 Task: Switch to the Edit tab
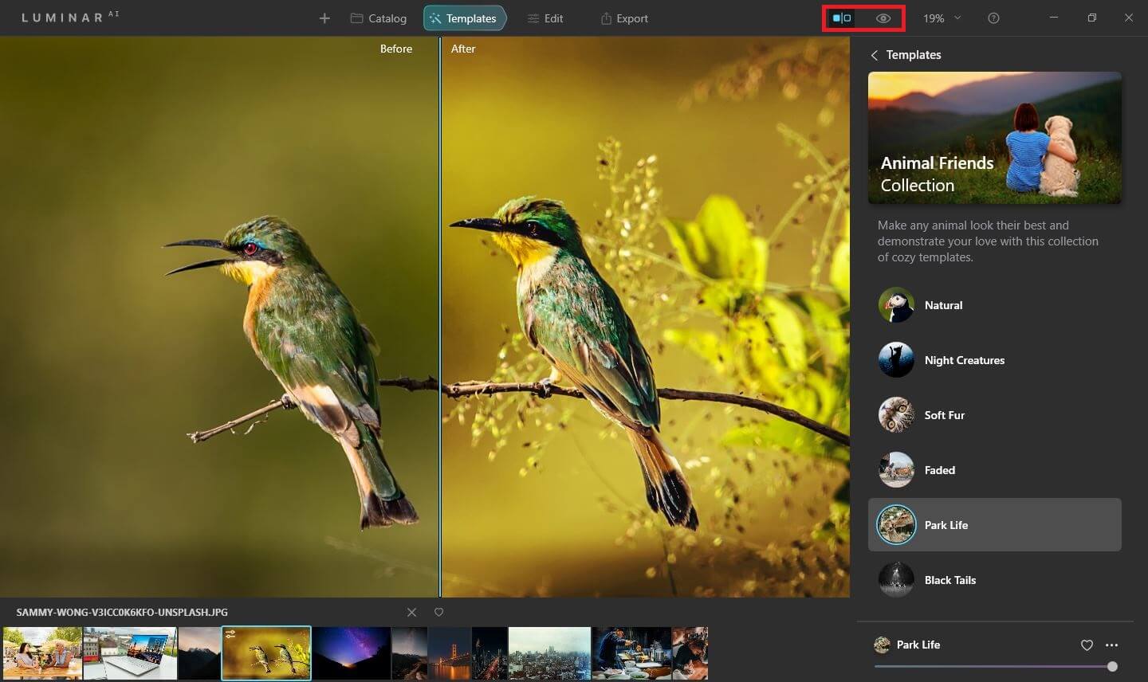(x=545, y=18)
